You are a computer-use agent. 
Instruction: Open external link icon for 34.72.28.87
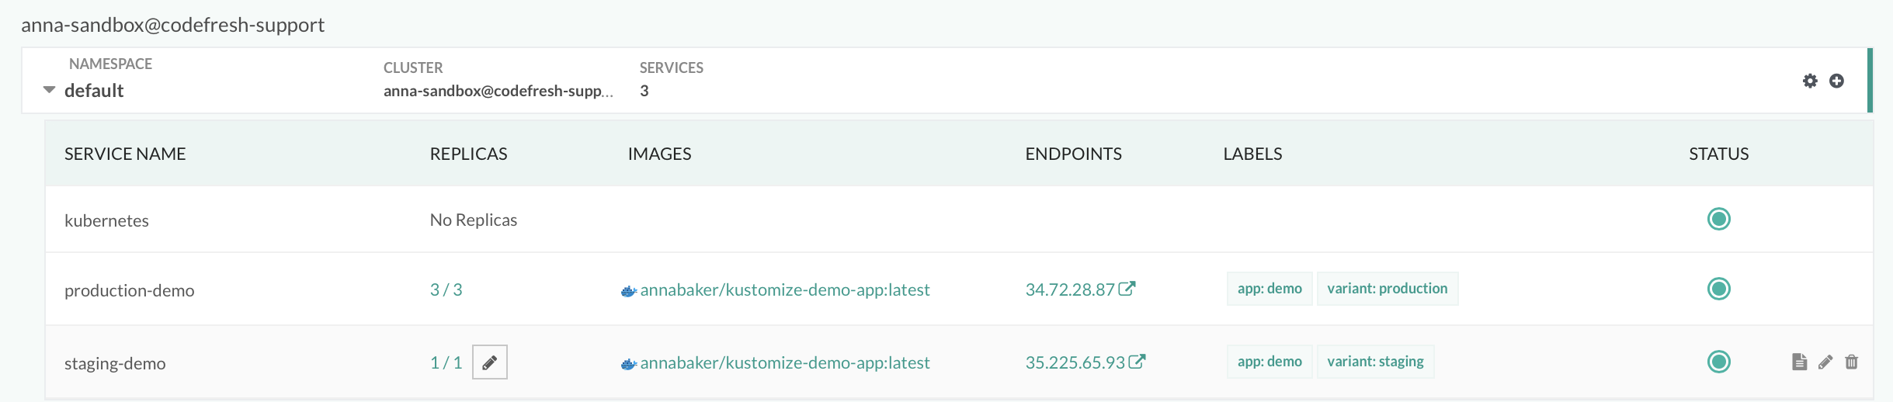(1127, 289)
